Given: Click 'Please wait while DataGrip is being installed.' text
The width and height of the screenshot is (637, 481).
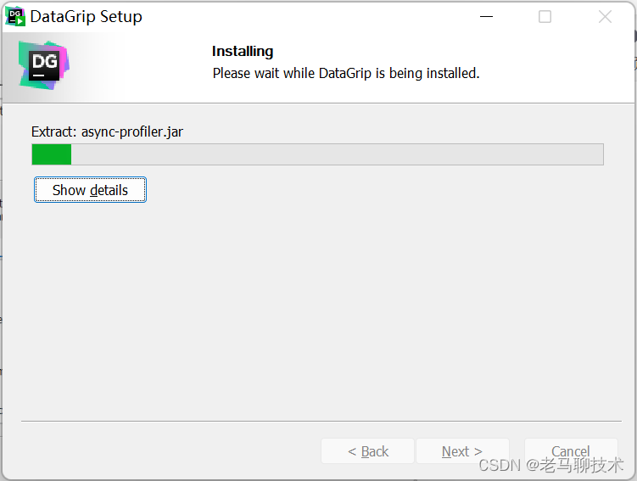Looking at the screenshot, I should (346, 74).
